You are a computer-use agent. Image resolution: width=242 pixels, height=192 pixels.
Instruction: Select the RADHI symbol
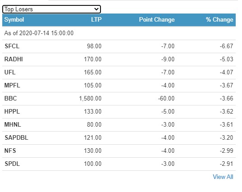[14, 59]
